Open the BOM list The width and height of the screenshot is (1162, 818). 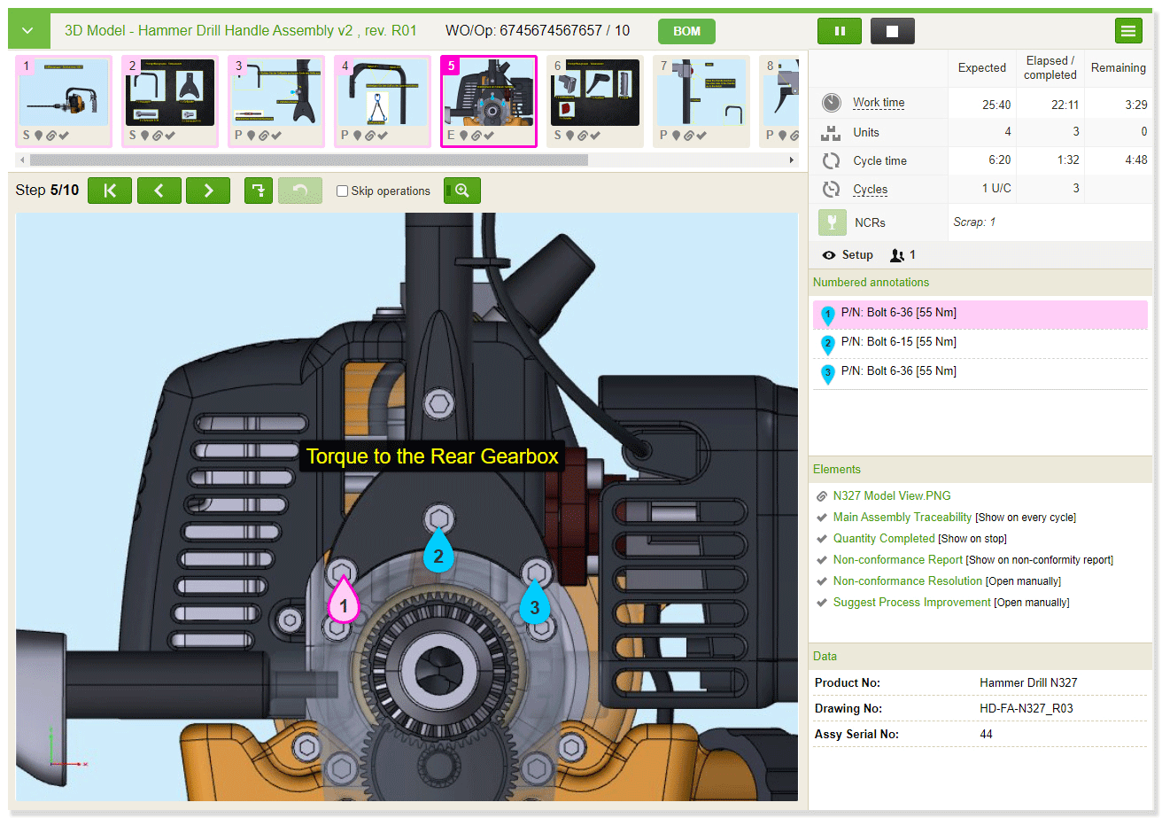point(686,31)
